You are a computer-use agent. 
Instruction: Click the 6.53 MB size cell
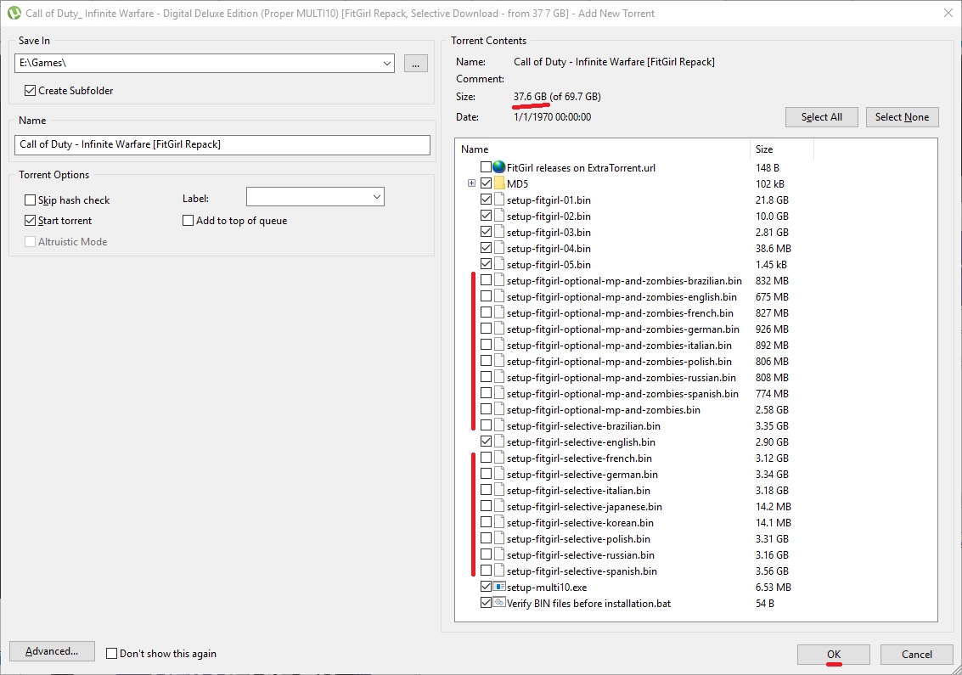tap(773, 587)
